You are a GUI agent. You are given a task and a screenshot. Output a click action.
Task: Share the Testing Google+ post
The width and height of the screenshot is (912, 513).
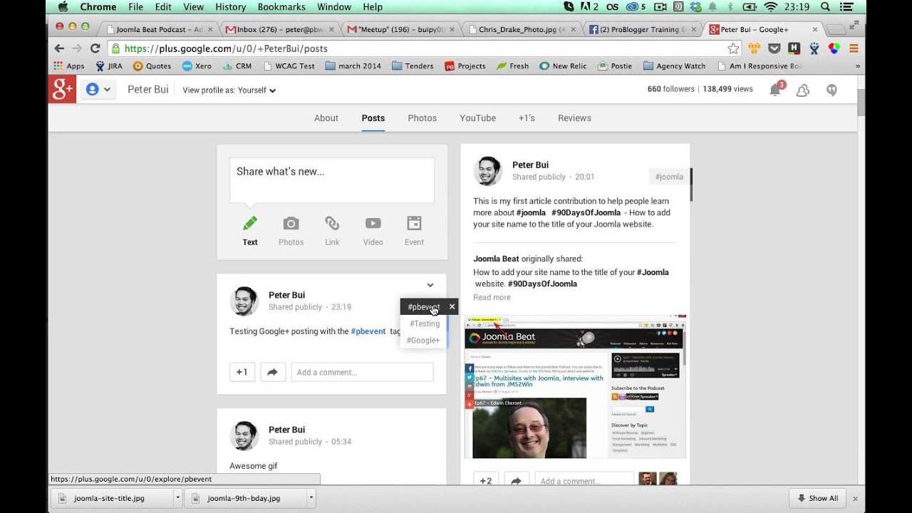272,372
